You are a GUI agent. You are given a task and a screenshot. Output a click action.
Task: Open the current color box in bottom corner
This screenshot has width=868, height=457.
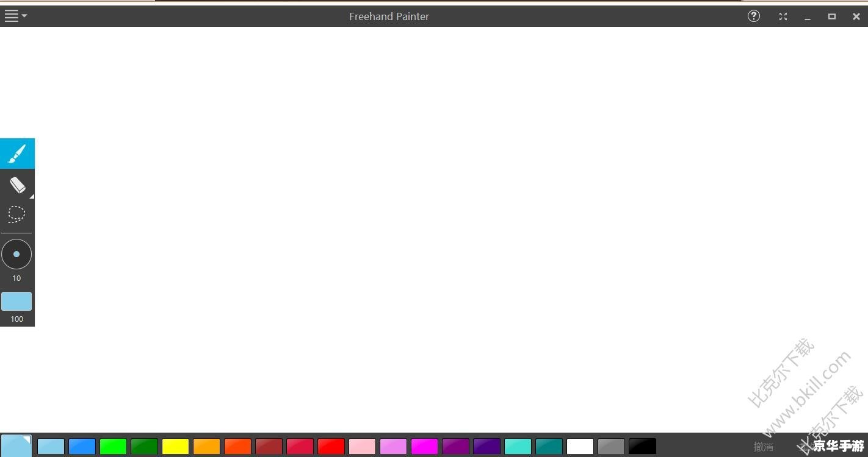tap(16, 446)
